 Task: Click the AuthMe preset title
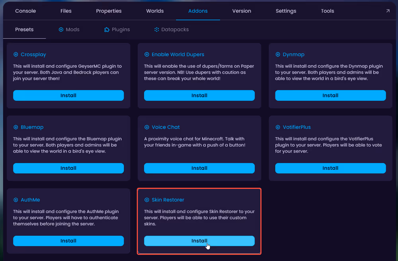pos(30,200)
